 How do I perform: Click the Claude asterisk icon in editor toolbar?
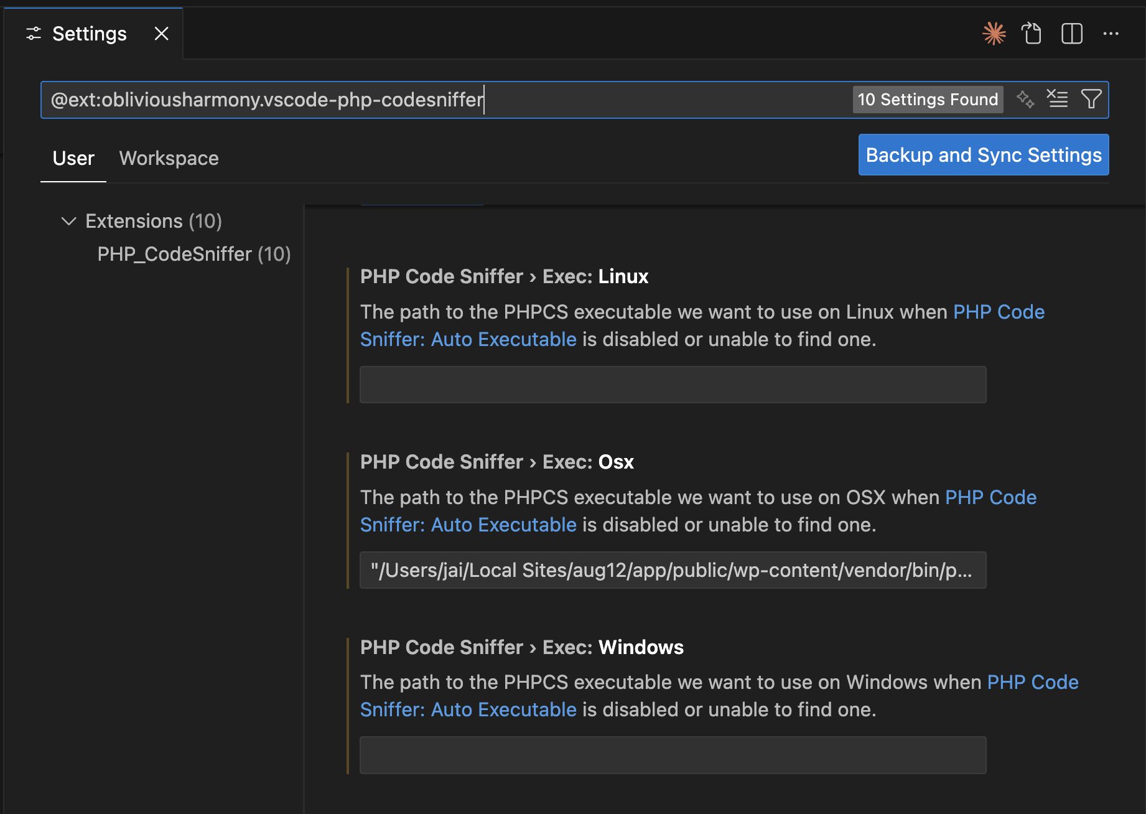(x=994, y=34)
